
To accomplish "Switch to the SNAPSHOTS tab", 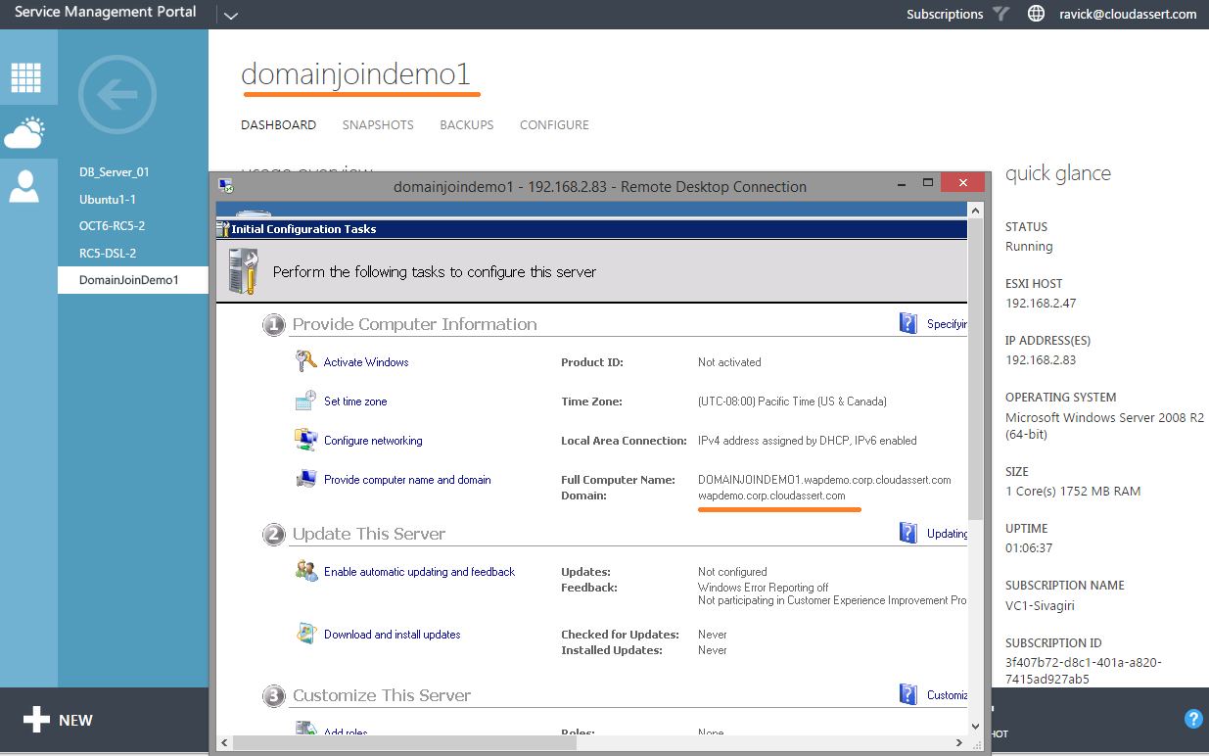I will (x=378, y=125).
